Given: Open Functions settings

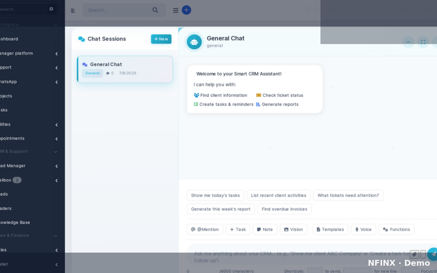Looking at the screenshot, I should [396, 229].
